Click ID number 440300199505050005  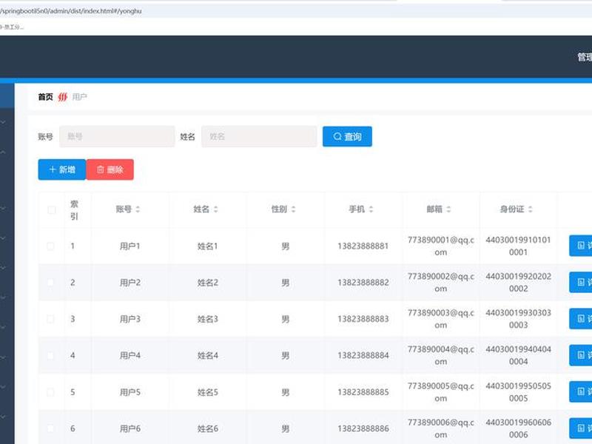519,392
